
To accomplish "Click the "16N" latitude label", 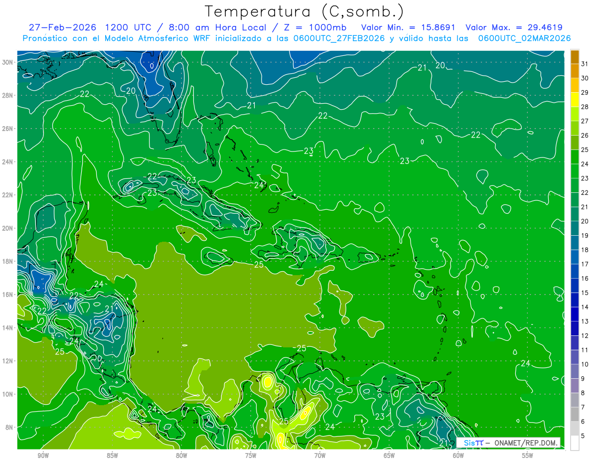I will point(7,295).
